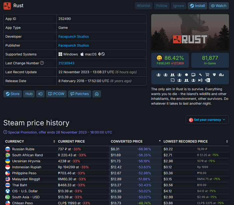Screen dimensions: 234x205
Task: Click the Philippine Peso flag icon
Action: pyautogui.click(x=8, y=173)
